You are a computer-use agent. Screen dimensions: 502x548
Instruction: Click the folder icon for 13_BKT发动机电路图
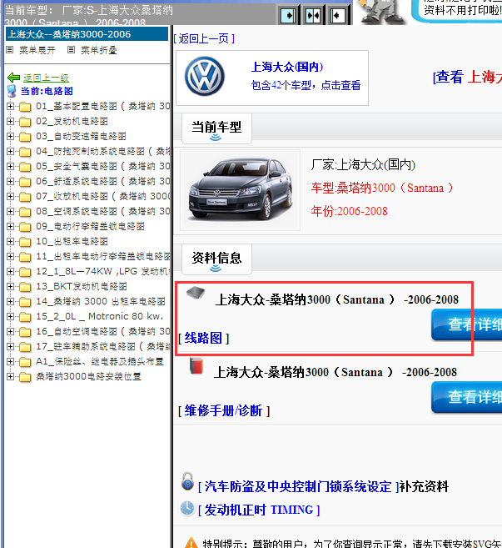click(25, 287)
